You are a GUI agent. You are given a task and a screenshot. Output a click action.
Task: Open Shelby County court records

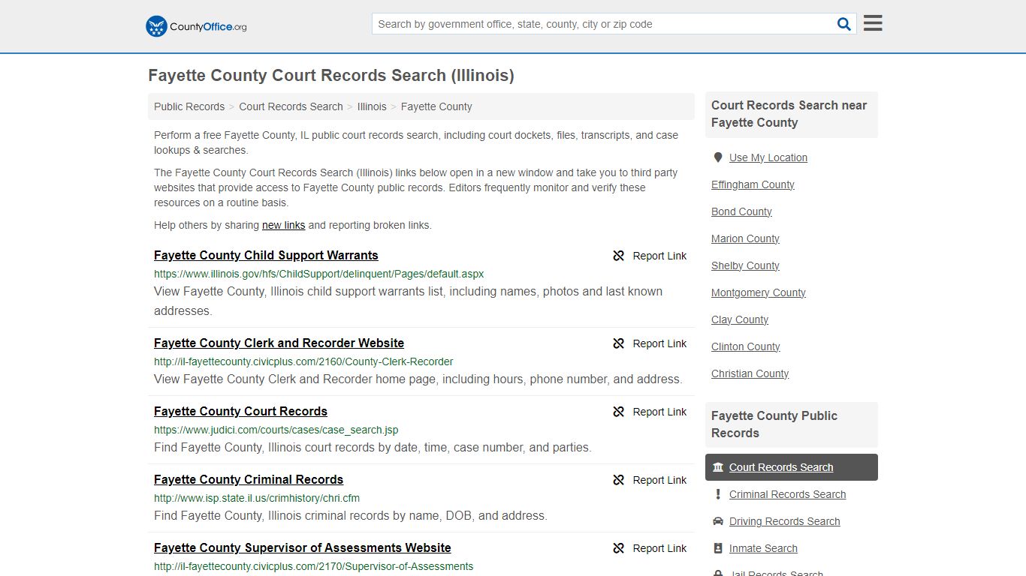[745, 265]
